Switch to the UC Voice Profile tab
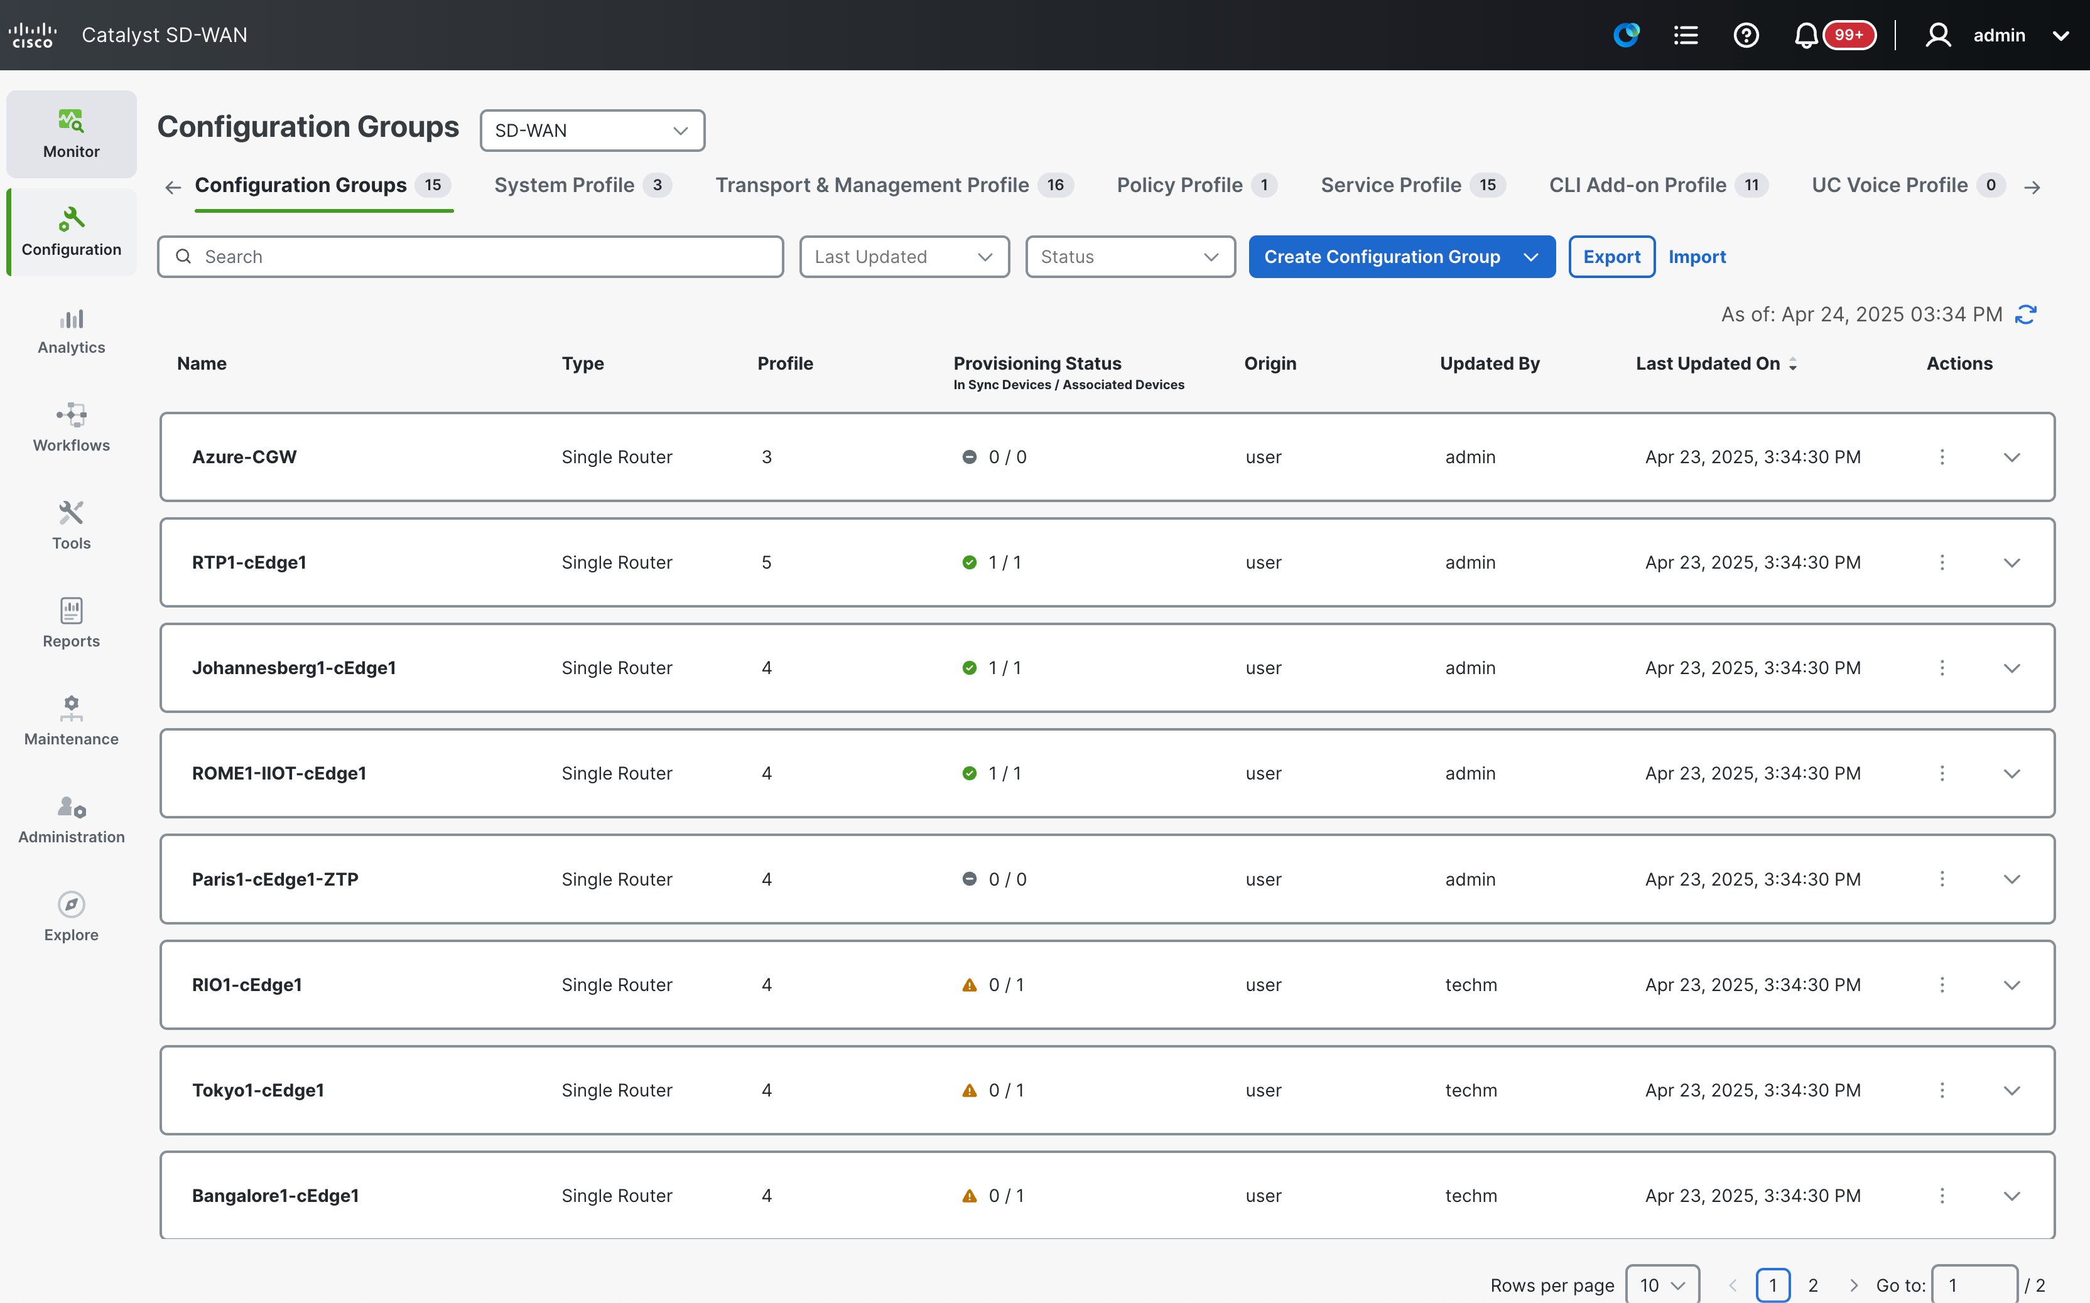The height and width of the screenshot is (1303, 2090). [x=1909, y=185]
